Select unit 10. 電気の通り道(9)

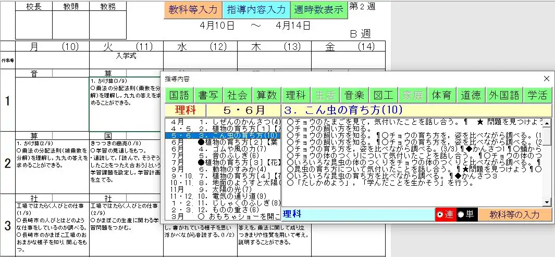tap(223, 196)
